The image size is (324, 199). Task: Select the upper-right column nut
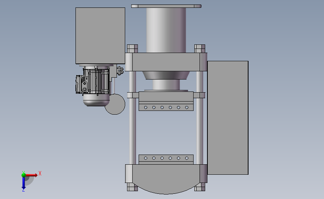[x=200, y=49]
